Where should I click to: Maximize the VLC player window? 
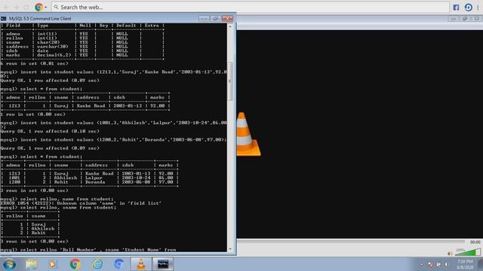[x=465, y=19]
